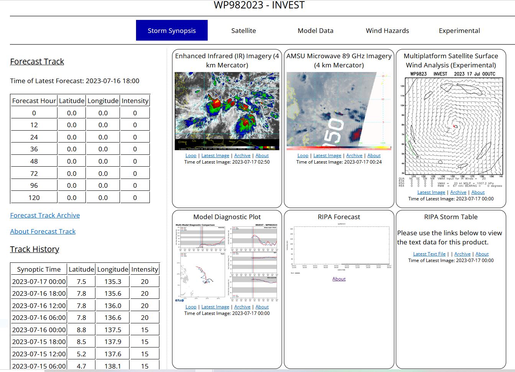515x372 pixels.
Task: Open About link in RIPA Storm Table
Action: coord(482,254)
